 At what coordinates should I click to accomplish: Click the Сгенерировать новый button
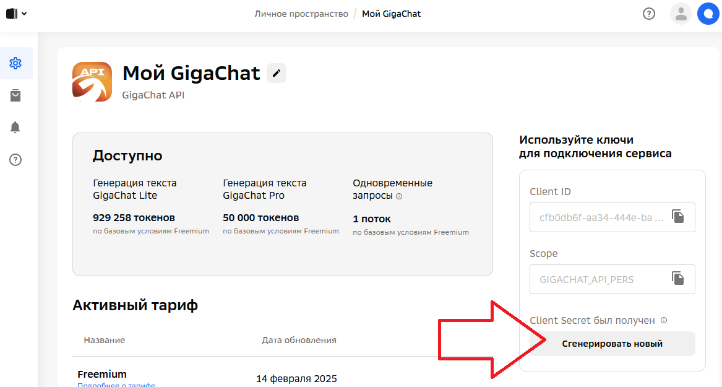click(x=612, y=344)
